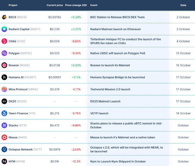Image resolution: width=195 pixels, height=166 pixels.
Task: Select the Octopus v.2.0 NEAR event text
Action: pyautogui.click(x=127, y=149)
